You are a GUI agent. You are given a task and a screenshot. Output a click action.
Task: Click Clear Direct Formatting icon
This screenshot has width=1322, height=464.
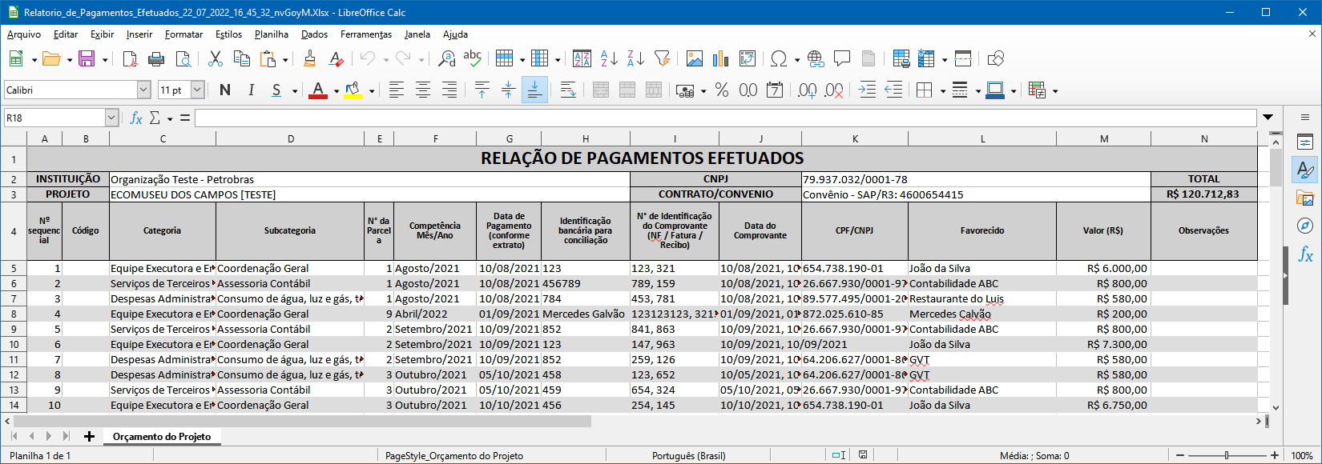click(337, 58)
